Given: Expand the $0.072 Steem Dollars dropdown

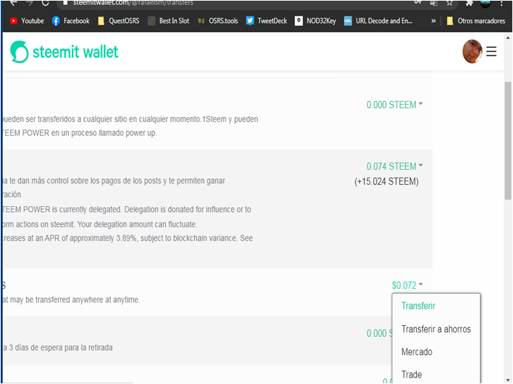Looking at the screenshot, I should (408, 285).
